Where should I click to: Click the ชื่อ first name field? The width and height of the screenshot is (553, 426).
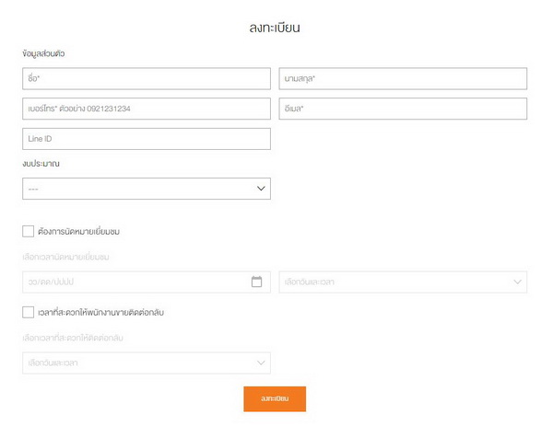click(146, 78)
